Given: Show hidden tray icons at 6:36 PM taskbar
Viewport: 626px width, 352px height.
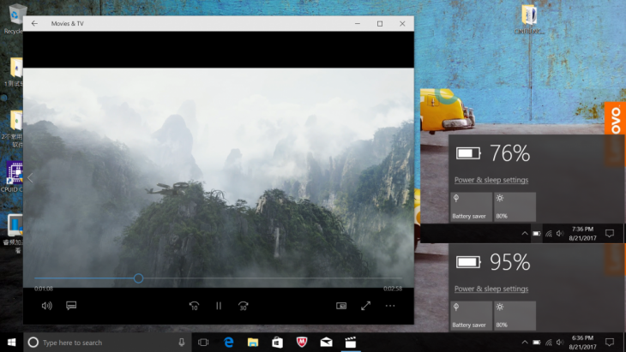Looking at the screenshot, I should 525,342.
